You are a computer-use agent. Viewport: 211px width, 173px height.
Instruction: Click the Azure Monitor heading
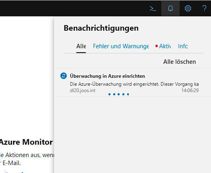26,142
